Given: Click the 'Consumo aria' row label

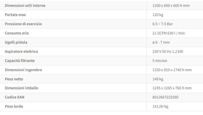Looking at the screenshot, I should pos(17,33).
